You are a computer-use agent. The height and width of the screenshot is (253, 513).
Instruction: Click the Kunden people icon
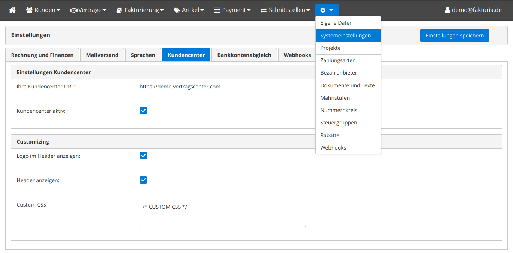29,10
